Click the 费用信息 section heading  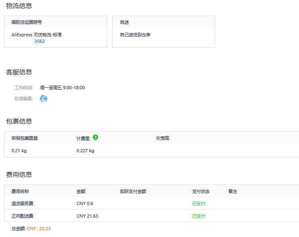[19, 174]
